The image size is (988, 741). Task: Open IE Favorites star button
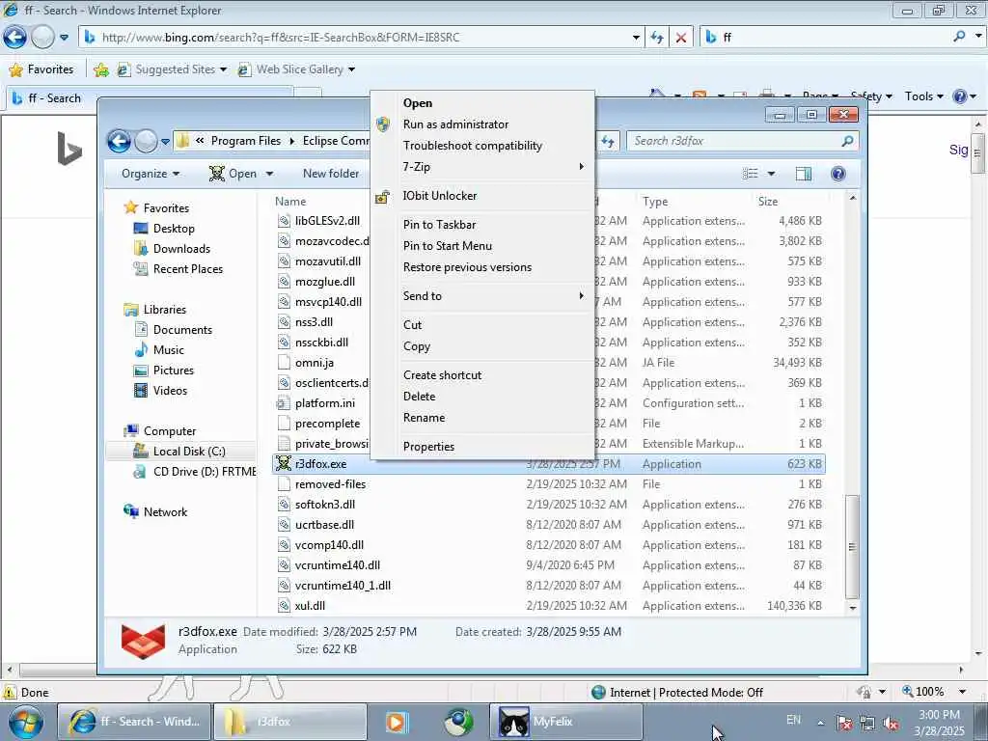(41, 69)
